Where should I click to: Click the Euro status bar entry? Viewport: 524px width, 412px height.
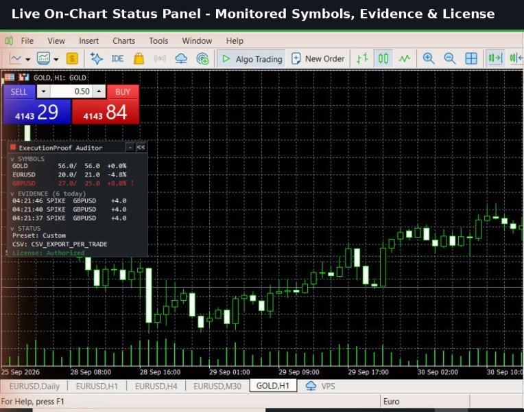392,401
